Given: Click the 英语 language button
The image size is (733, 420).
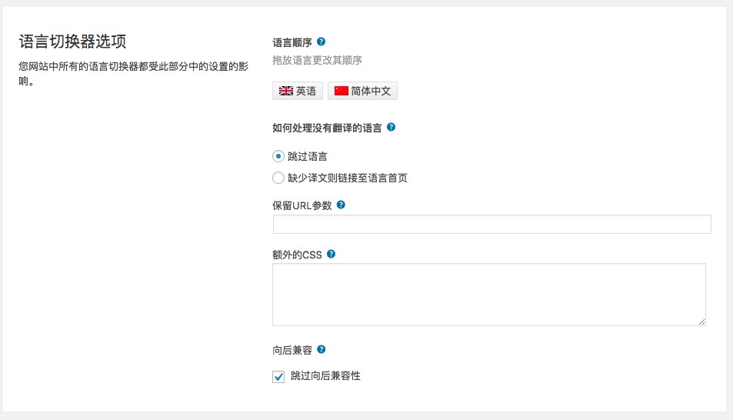Looking at the screenshot, I should point(298,91).
